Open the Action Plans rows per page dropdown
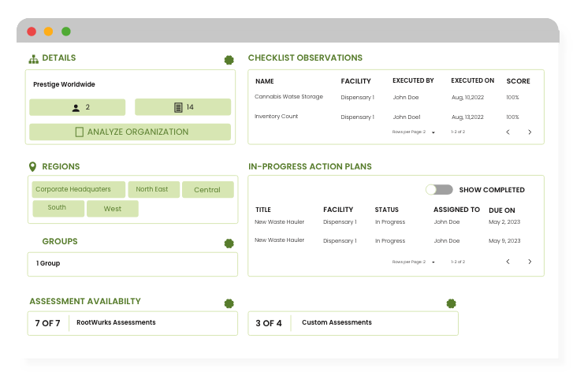This screenshot has height=383, width=584. tap(433, 262)
